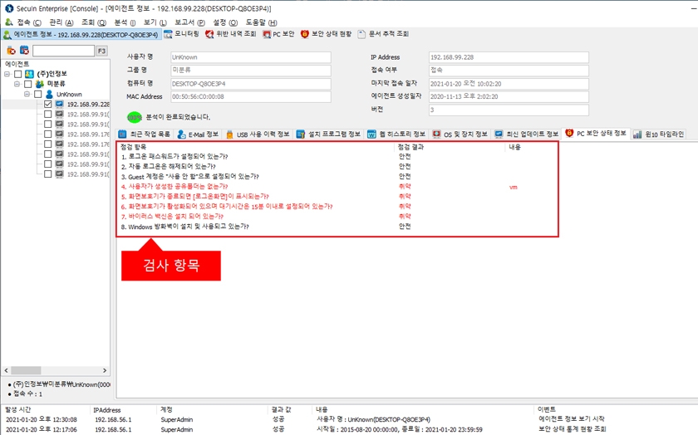
Task: Click the 마지막 접속 일자 field
Action: click(509, 84)
